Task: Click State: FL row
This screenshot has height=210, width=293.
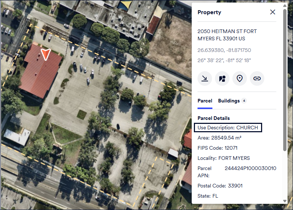Action: click(208, 196)
